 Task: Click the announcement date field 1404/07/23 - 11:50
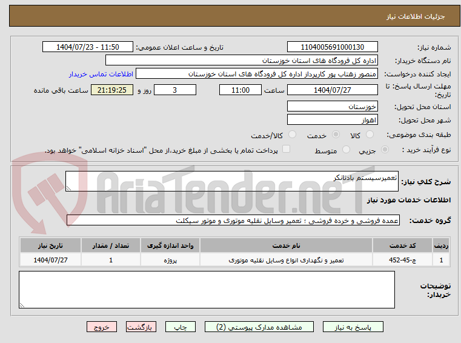click(88, 47)
